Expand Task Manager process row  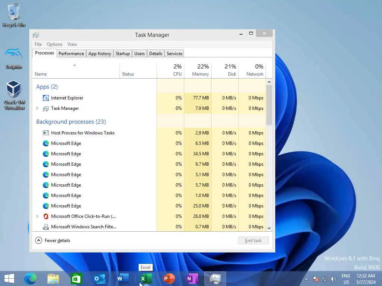37,108
